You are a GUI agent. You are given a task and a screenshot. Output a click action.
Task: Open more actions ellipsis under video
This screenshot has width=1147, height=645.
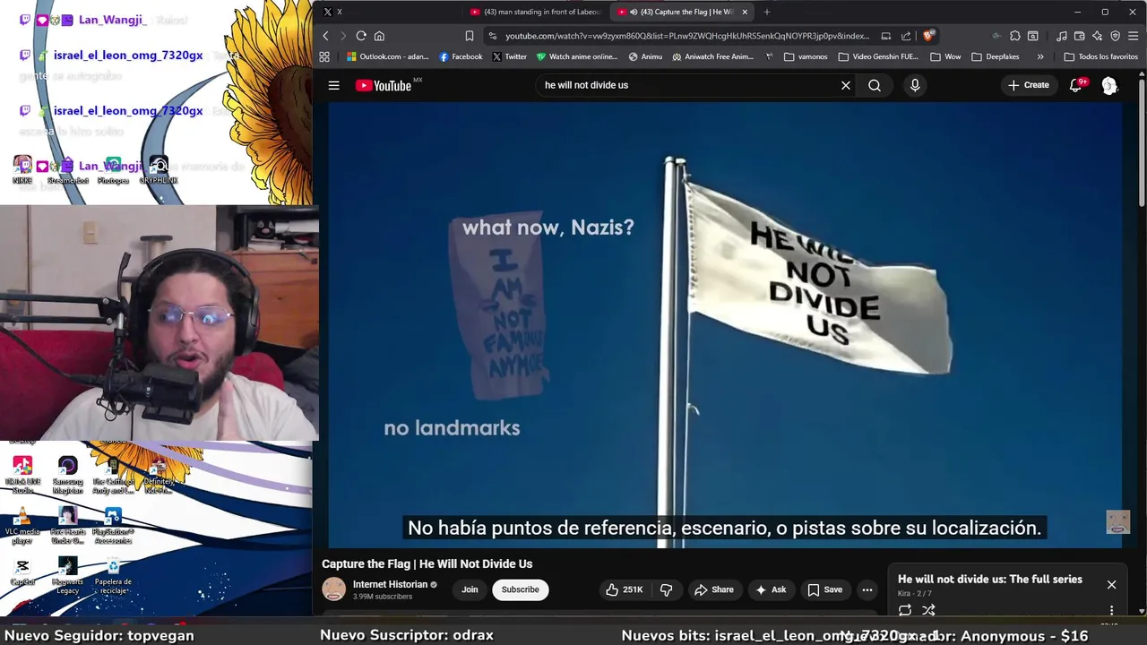[867, 589]
